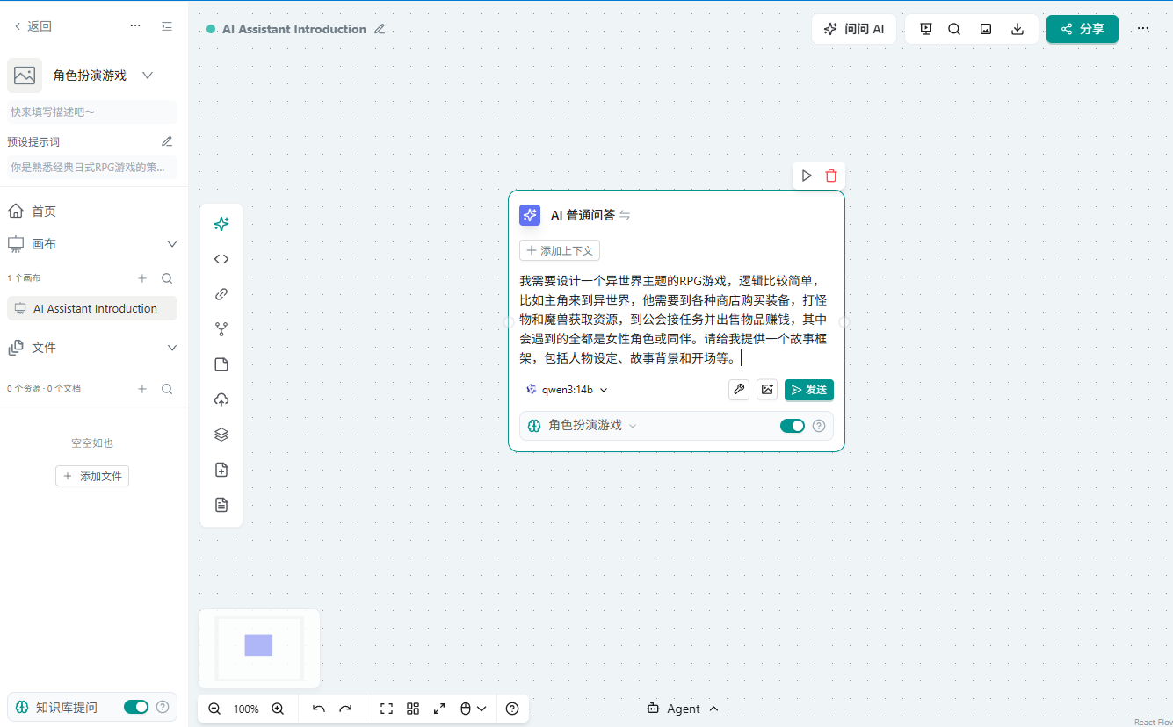Collapse the sidebar with the indent icon
Image resolution: width=1173 pixels, height=727 pixels.
(167, 26)
